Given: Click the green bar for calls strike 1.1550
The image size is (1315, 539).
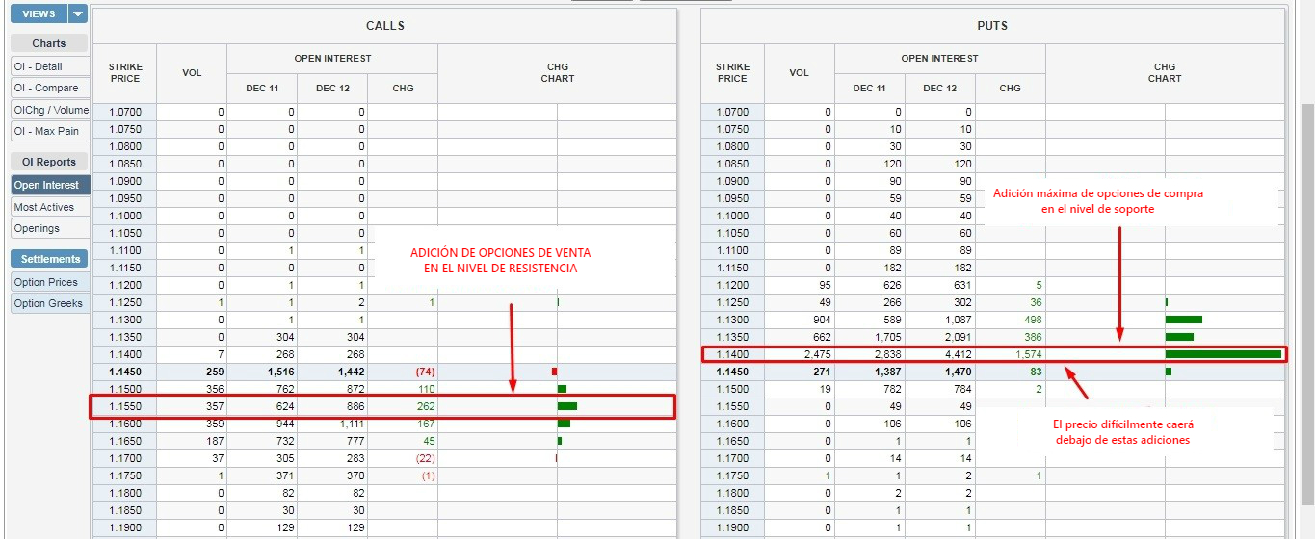Looking at the screenshot, I should pyautogui.click(x=566, y=406).
